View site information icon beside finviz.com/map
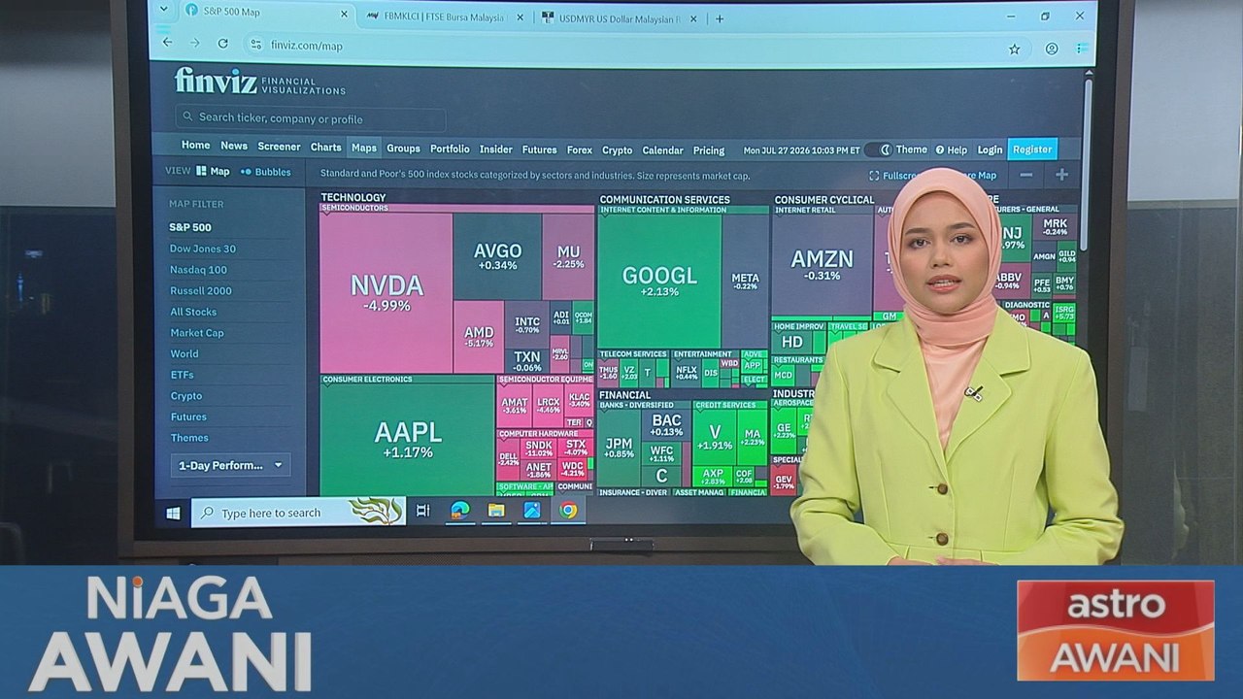This screenshot has width=1243, height=699. [256, 45]
